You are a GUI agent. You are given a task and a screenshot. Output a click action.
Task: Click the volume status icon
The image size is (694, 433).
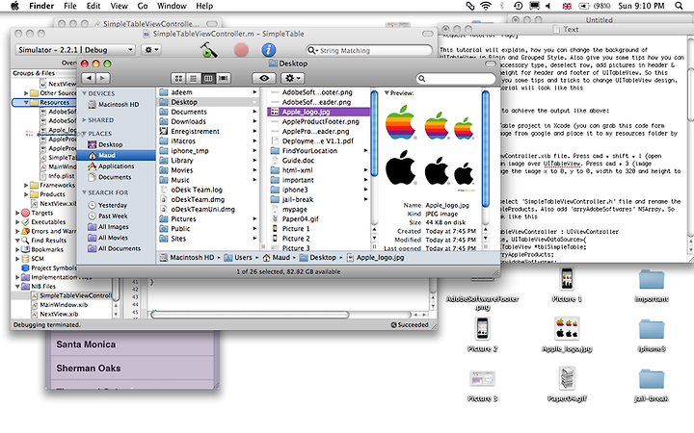(x=548, y=6)
